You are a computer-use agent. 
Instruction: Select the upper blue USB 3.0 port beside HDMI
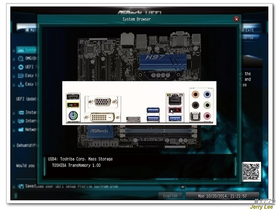pos(153,110)
